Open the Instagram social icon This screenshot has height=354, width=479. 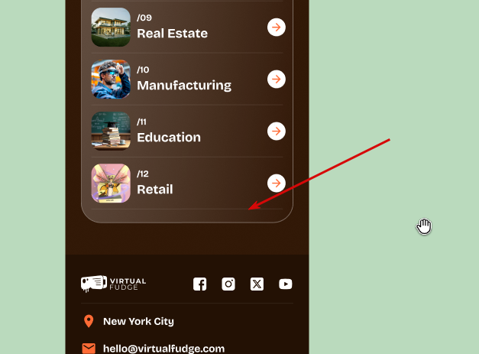[x=228, y=284]
